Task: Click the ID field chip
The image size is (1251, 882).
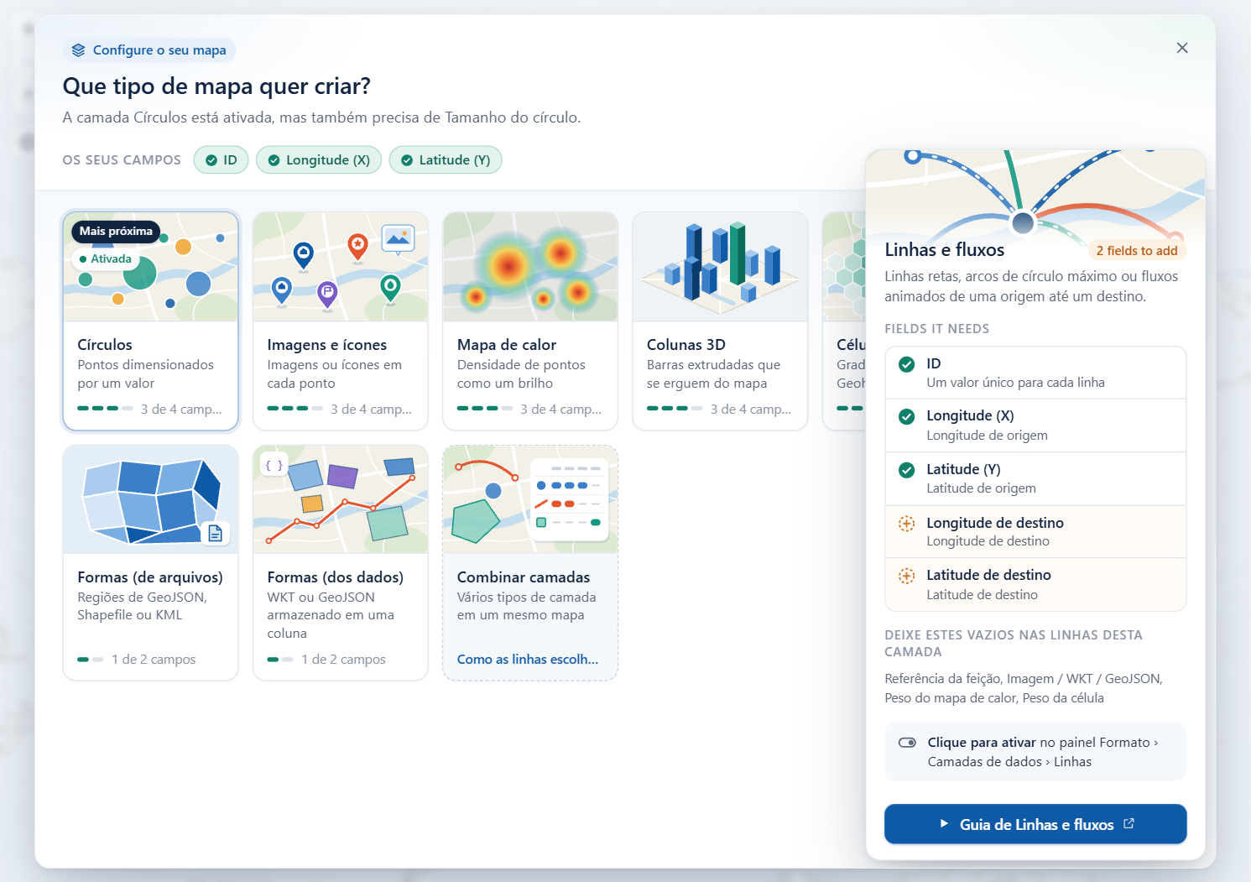Action: 222,160
